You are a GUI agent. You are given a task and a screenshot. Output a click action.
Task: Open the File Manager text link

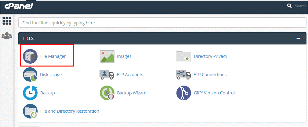coord(53,56)
